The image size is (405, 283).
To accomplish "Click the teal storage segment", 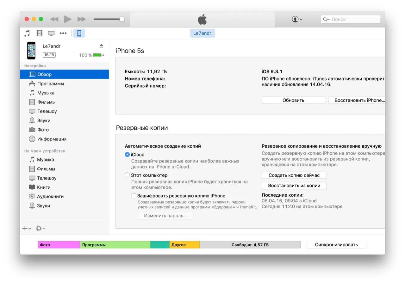I will click(x=160, y=245).
